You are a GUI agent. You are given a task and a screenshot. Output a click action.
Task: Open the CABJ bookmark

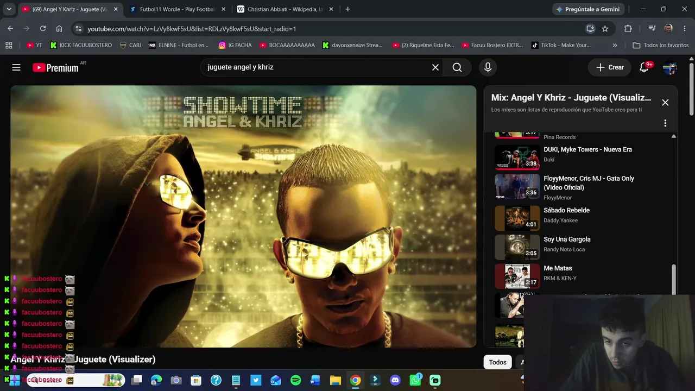tap(130, 45)
